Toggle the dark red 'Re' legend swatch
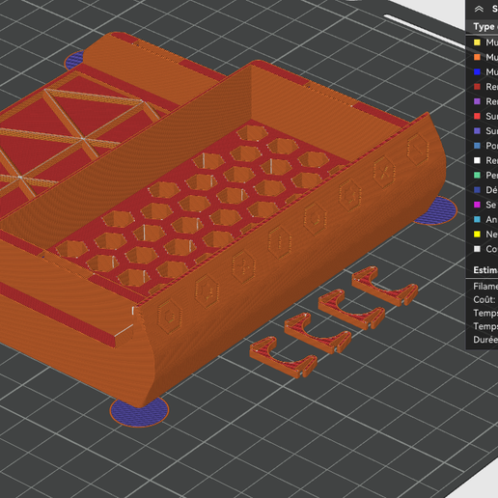498x498 pixels. pyautogui.click(x=477, y=87)
